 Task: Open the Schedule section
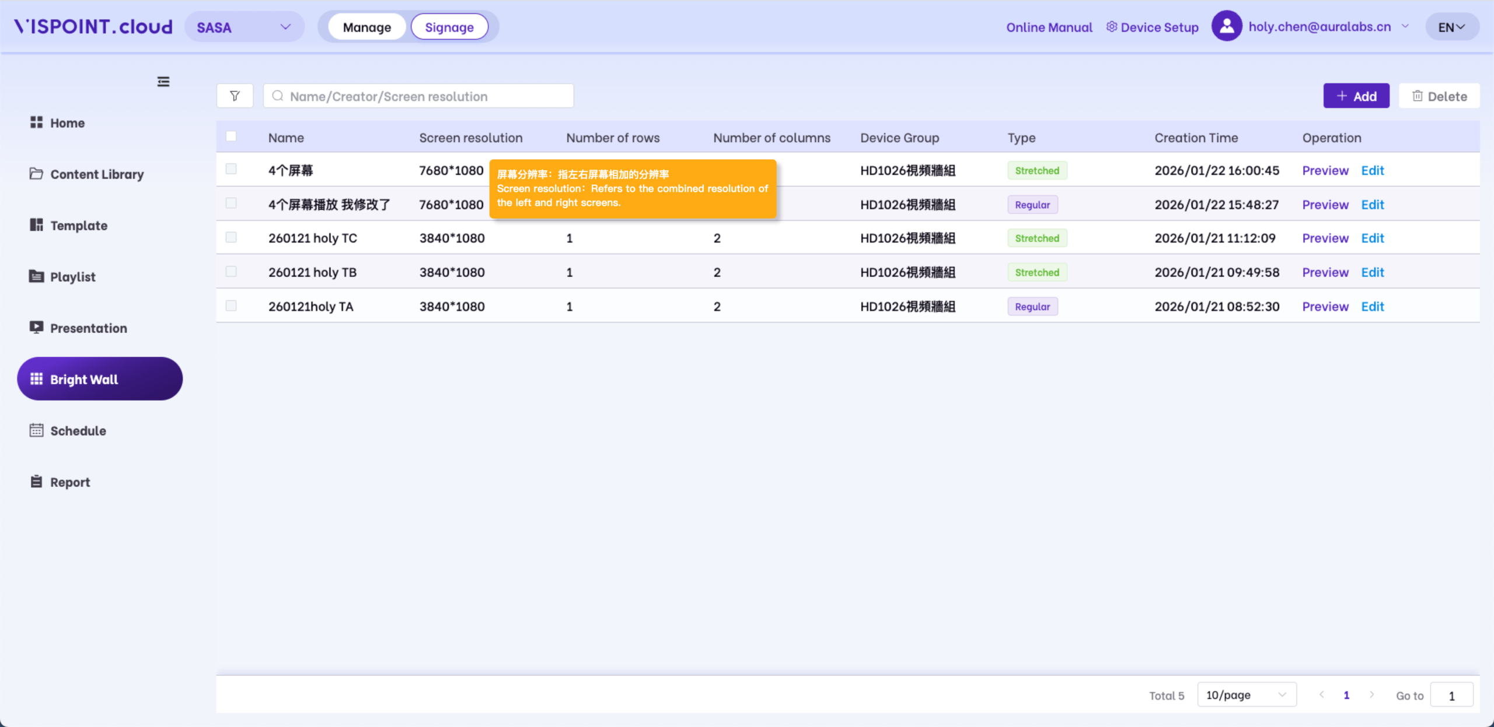pos(78,431)
